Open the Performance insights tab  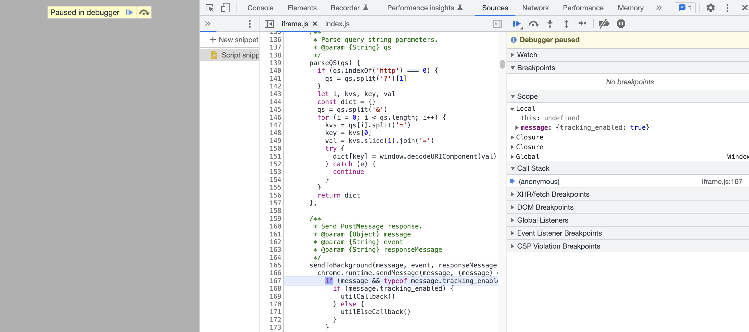click(x=425, y=8)
